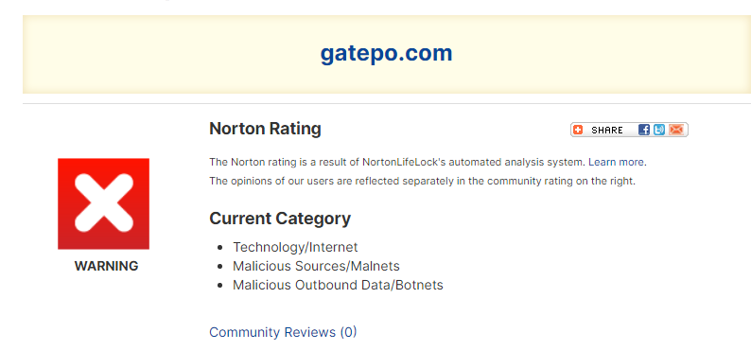The height and width of the screenshot is (351, 751).
Task: Share the rating via Twitter icon
Action: tap(659, 130)
